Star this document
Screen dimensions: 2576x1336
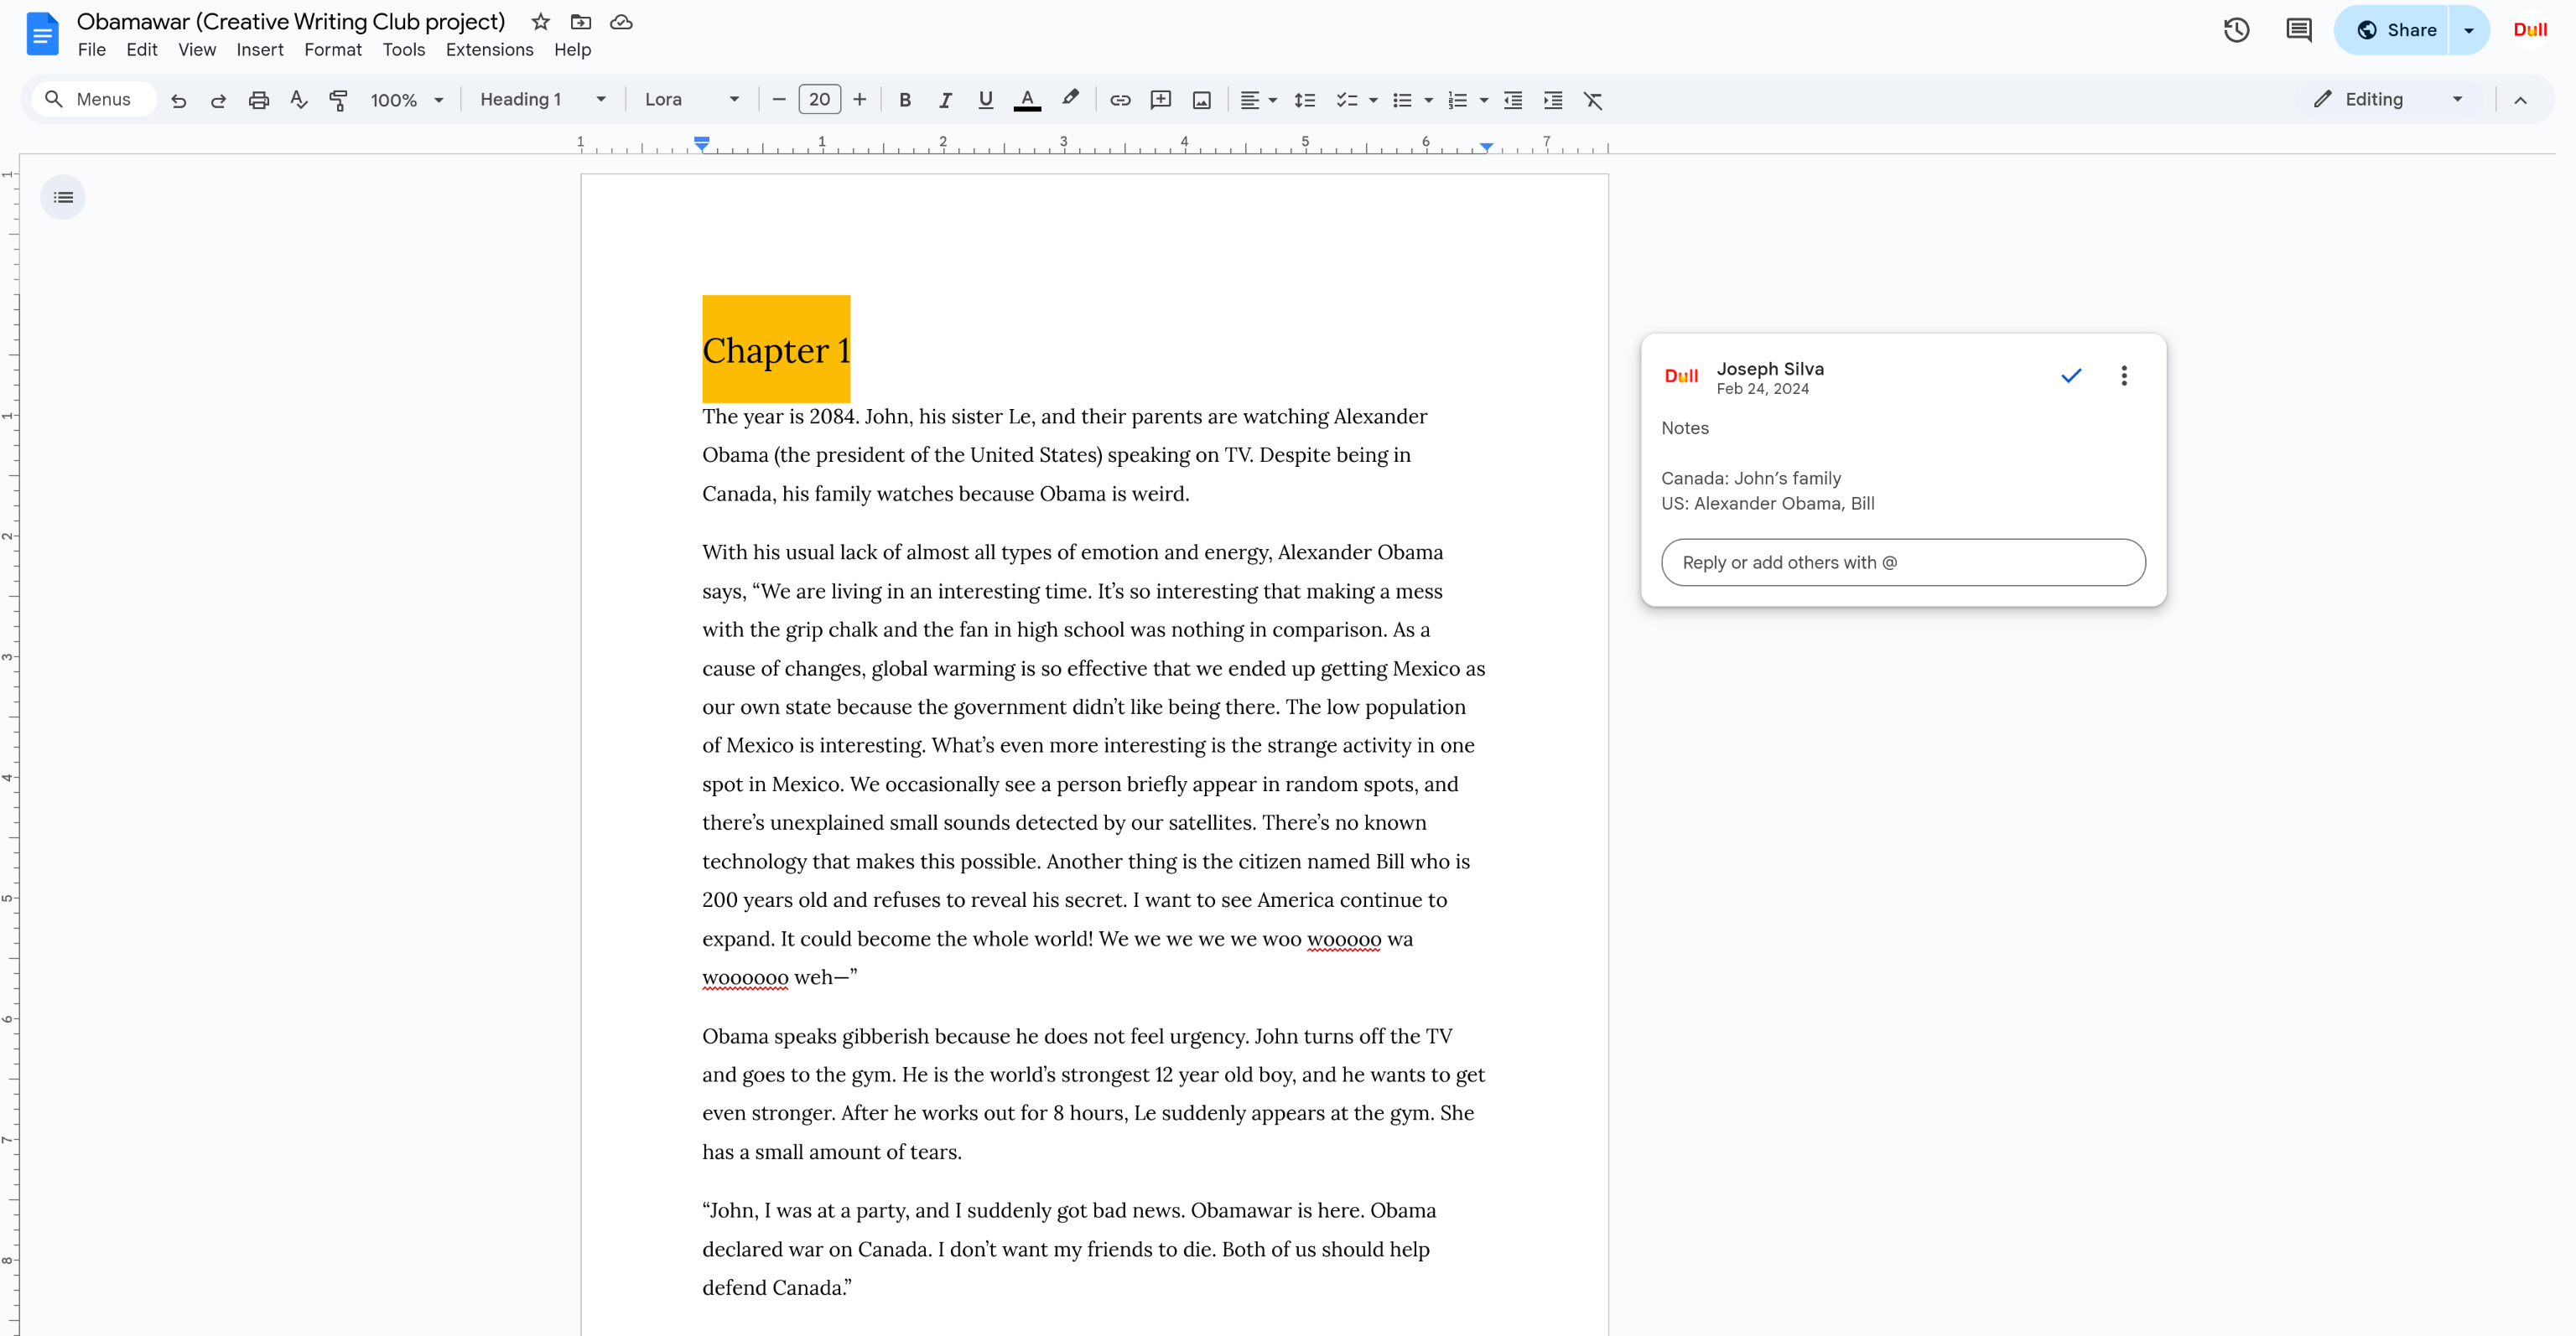click(541, 22)
